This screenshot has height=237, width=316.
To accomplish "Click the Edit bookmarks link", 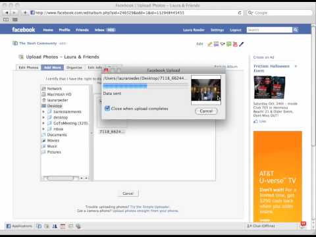I will [x=199, y=44].
